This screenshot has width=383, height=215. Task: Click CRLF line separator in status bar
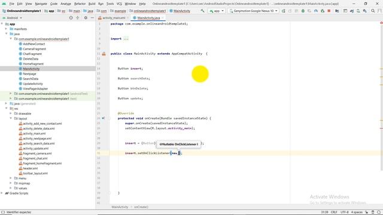point(334,213)
